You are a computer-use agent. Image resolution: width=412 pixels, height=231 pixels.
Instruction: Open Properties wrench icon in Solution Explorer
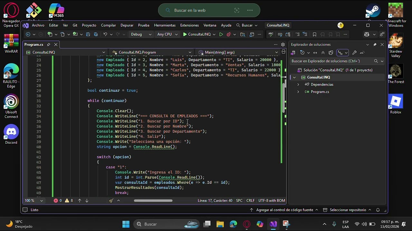(354, 53)
